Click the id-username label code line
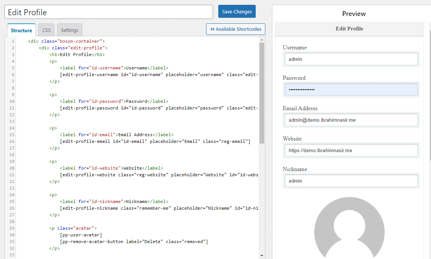Viewport: 431px width, 259px height. [114, 68]
